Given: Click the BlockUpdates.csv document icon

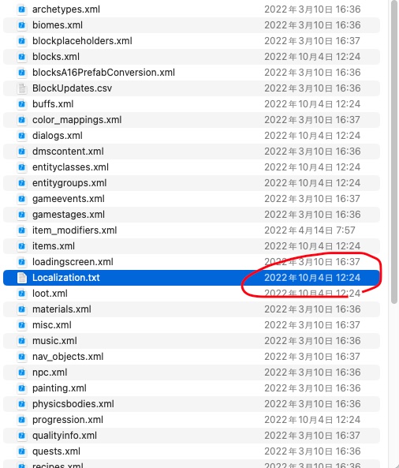Looking at the screenshot, I should [22, 88].
